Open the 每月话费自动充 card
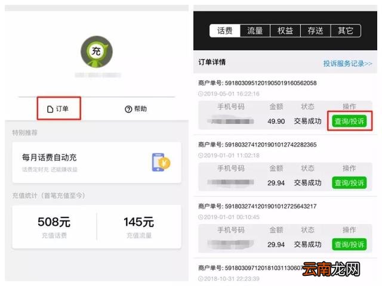Image resolution: width=382 pixels, height=286 pixels. 97,163
